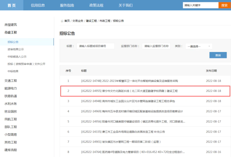Select 资审结果公示 in the sidebar
231x157 pixels.
click(16, 49)
